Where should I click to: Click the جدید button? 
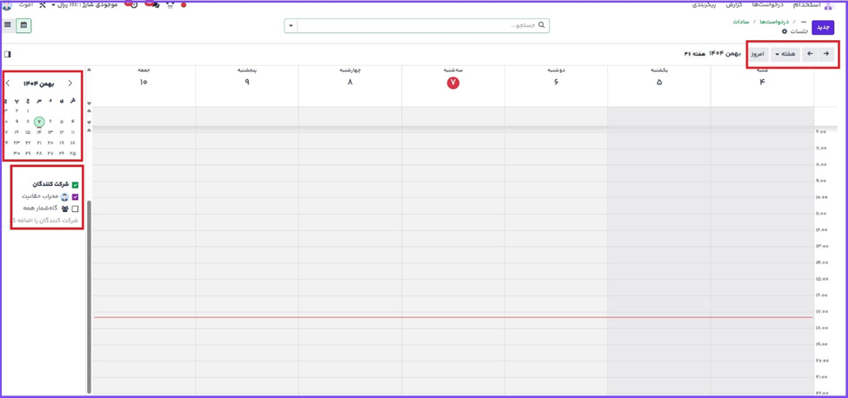[x=822, y=27]
